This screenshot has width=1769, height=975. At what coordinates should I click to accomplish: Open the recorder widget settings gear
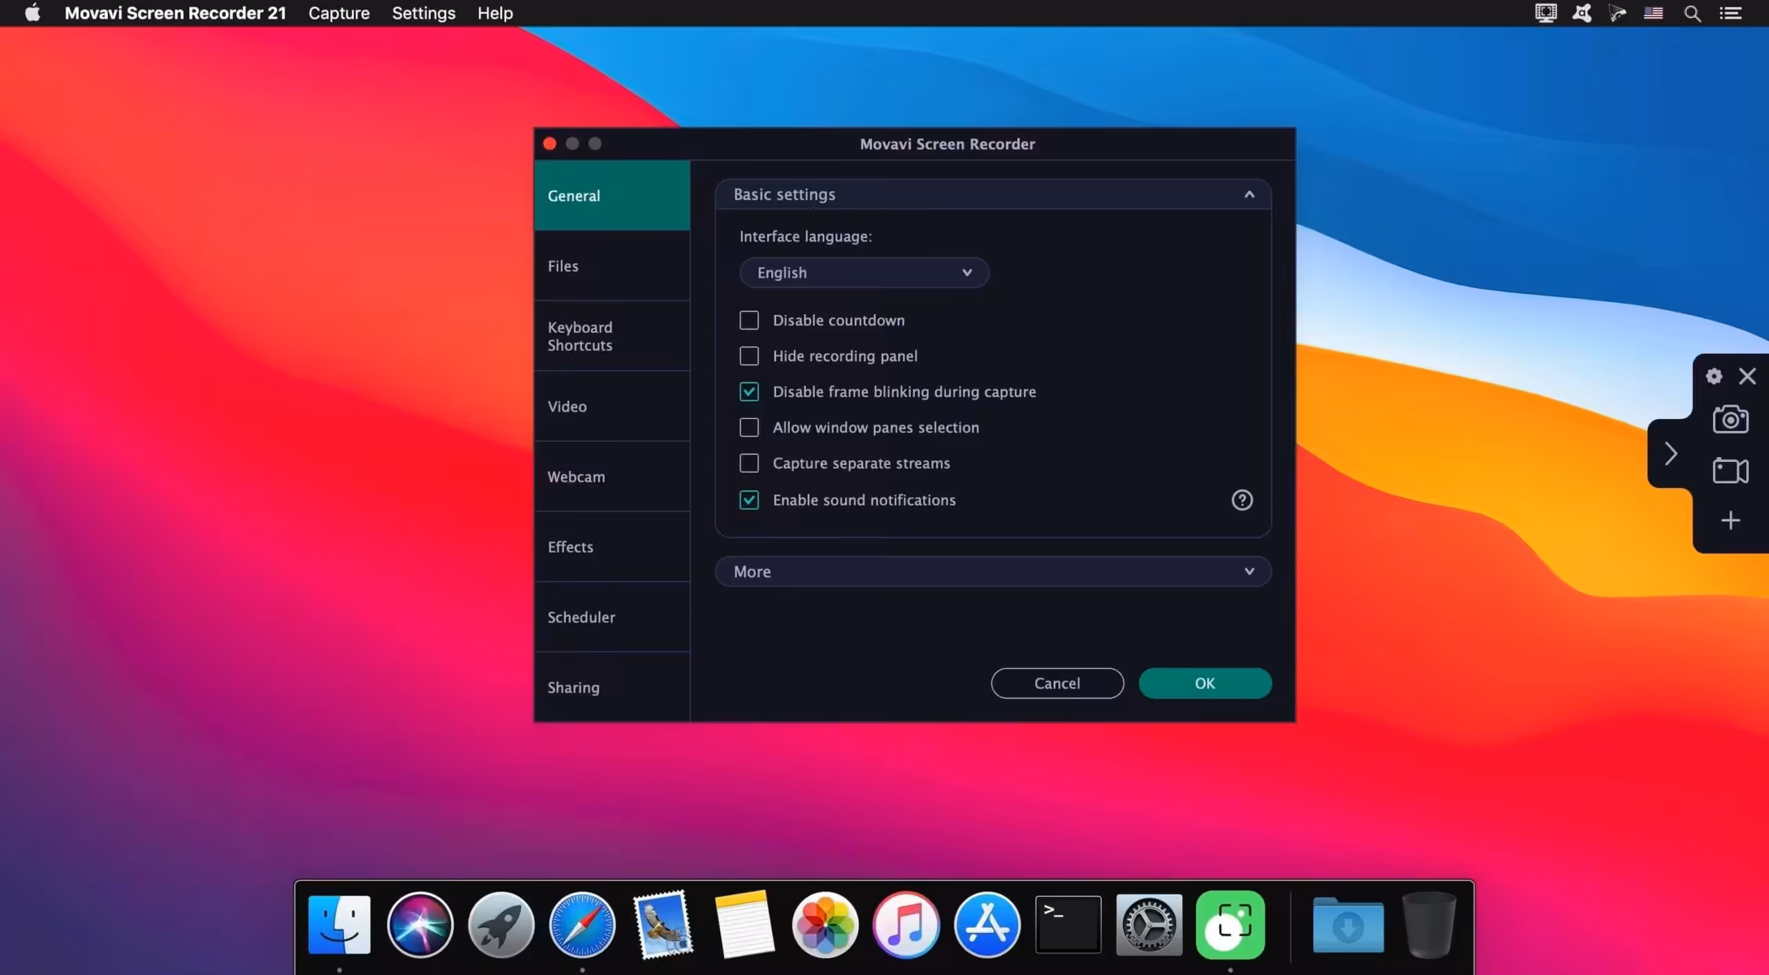(x=1714, y=376)
